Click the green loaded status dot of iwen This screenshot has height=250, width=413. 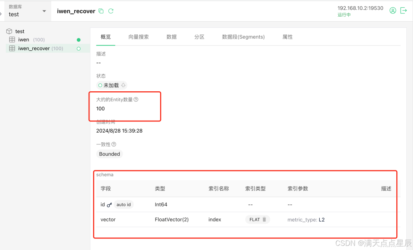pos(78,40)
